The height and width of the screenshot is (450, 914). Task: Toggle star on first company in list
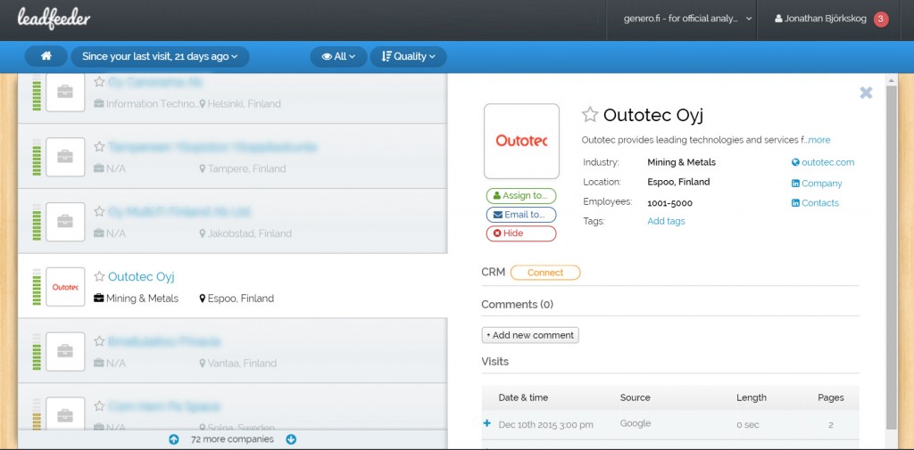99,82
